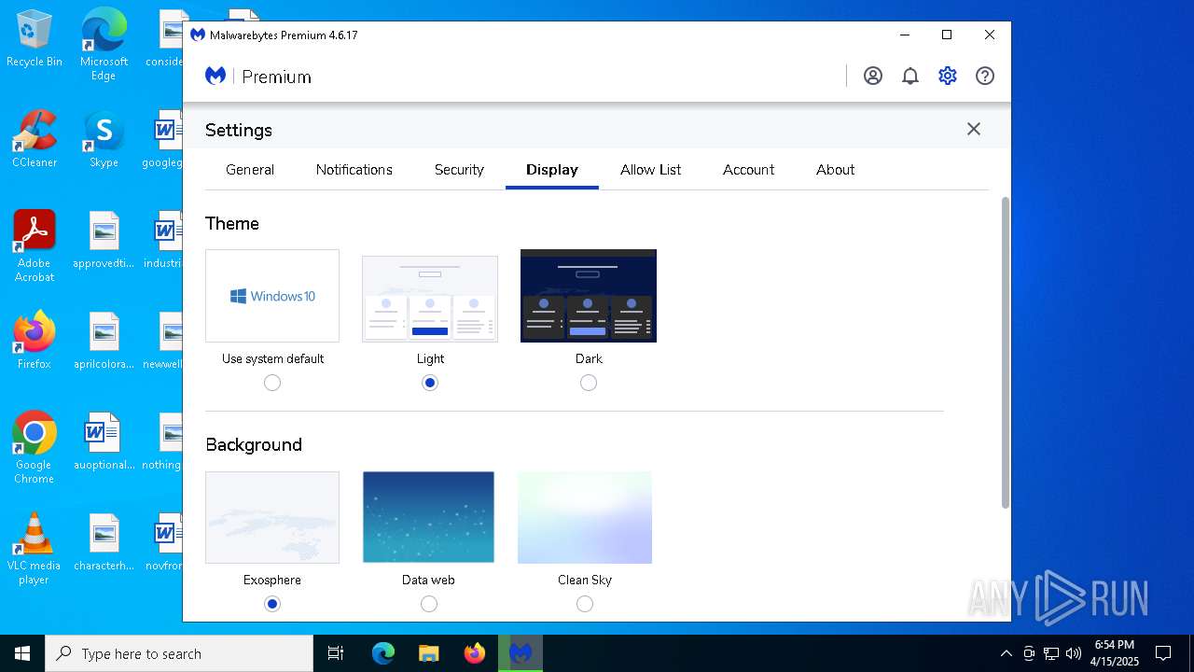
Task: Switch to the Security tab
Action: click(459, 170)
